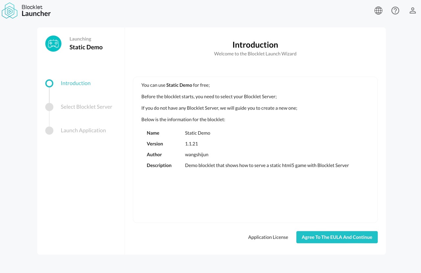Click the Introduction step circle indicator

[x=49, y=83]
